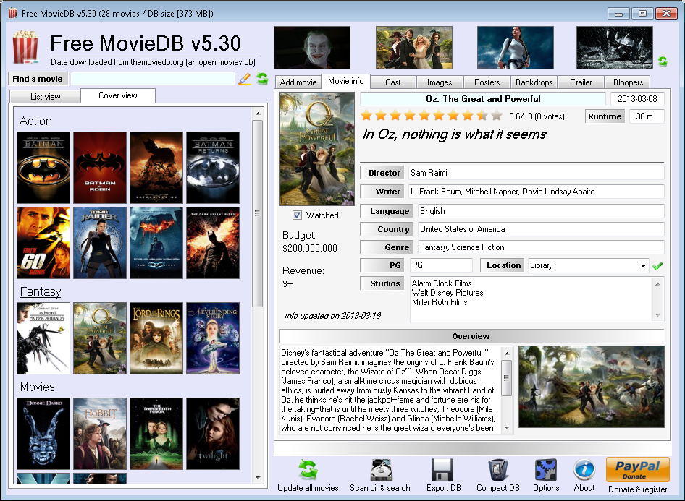Select the Tomb Raider cover

[100, 242]
